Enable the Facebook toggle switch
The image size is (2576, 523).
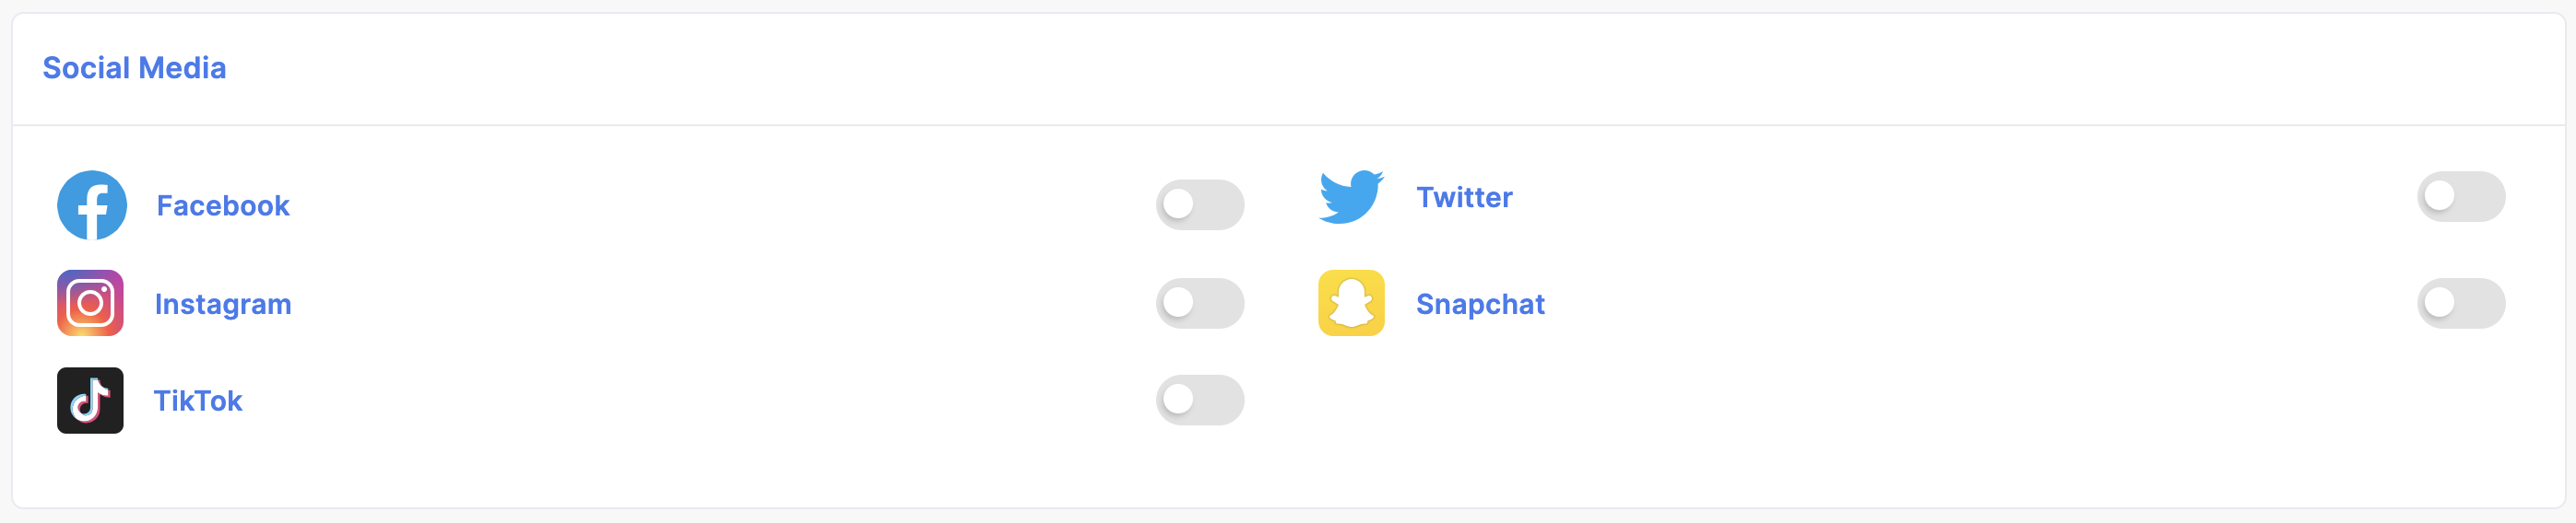1200,204
